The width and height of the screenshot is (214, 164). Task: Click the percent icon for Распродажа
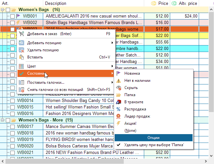point(118,109)
